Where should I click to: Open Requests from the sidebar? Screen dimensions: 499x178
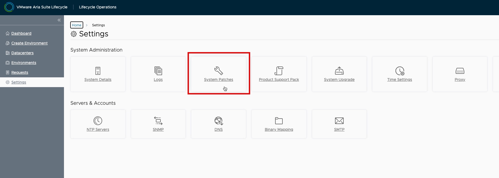point(20,72)
